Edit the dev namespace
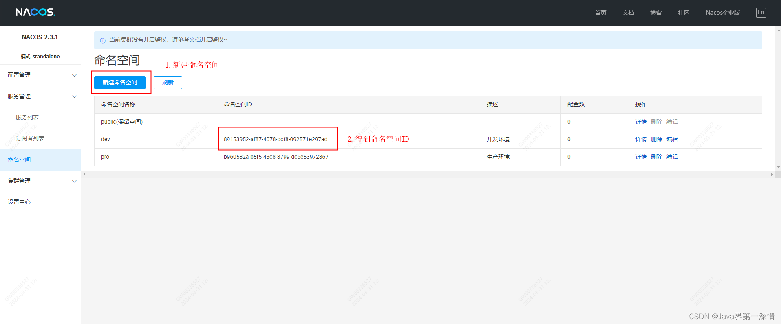Screen dimensions: 781x324 point(672,139)
